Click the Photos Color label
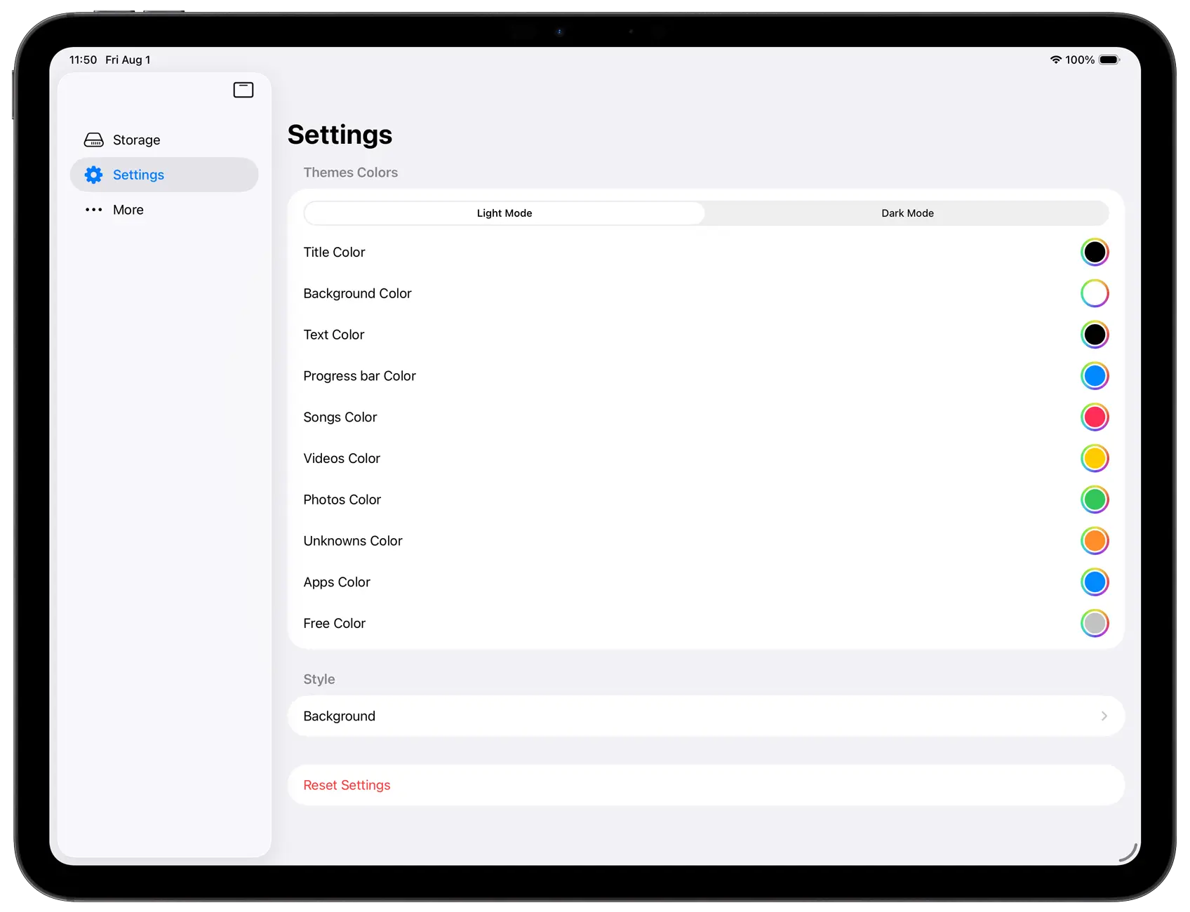Viewport: 1190px width, 912px height. [342, 499]
